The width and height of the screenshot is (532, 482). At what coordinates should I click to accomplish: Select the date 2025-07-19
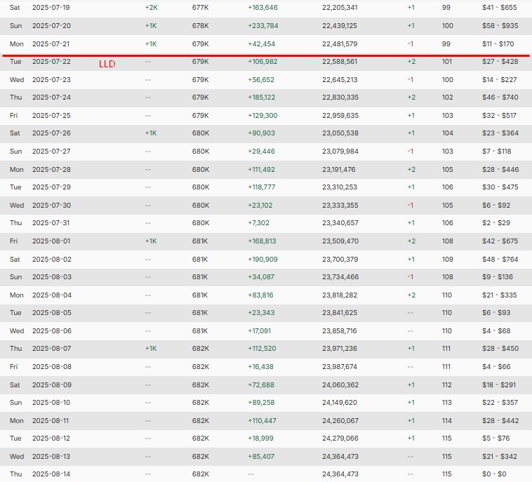51,8
